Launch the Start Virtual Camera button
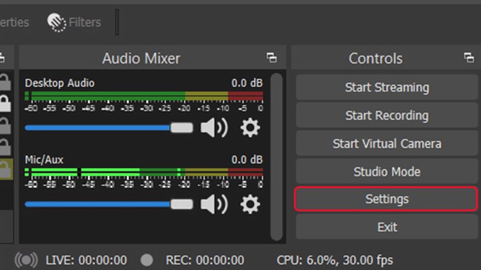Viewport: 481px width, 270px height. [x=387, y=143]
